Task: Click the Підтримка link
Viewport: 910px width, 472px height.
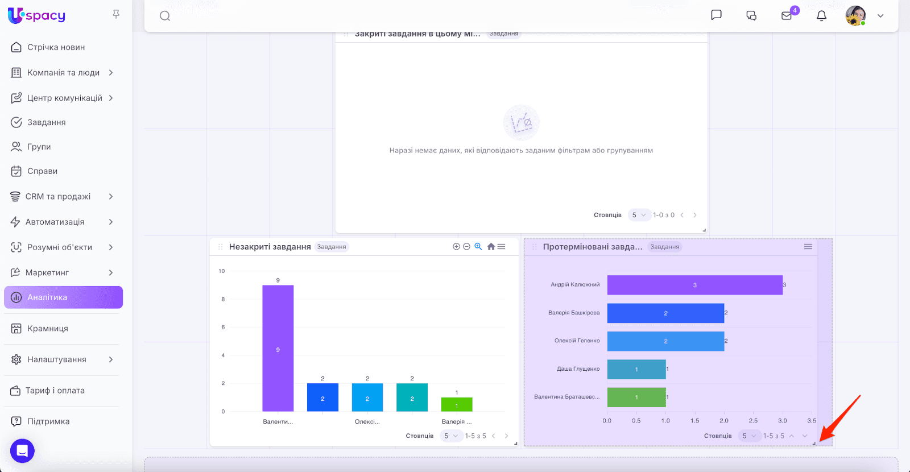Action: click(x=48, y=421)
